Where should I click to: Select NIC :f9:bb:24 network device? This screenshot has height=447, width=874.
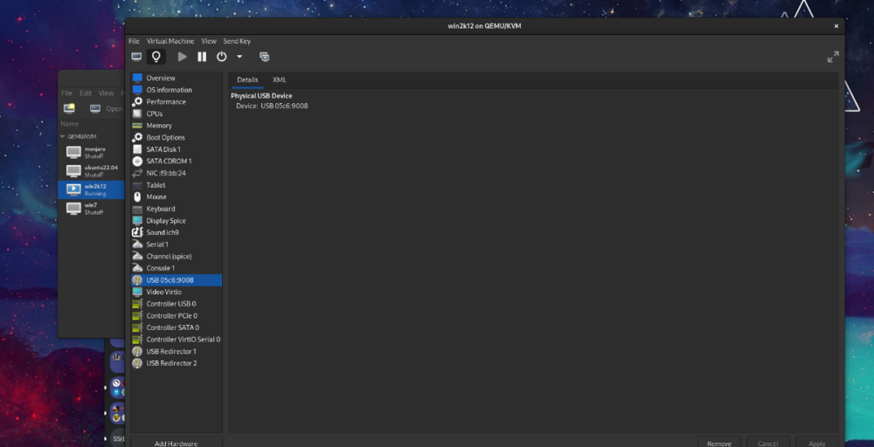[177, 173]
